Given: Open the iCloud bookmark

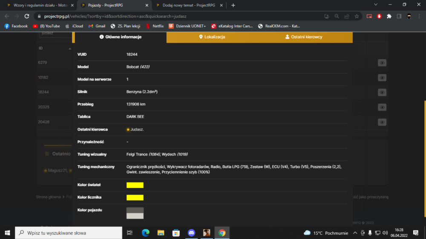Looking at the screenshot, I should 74,26.
